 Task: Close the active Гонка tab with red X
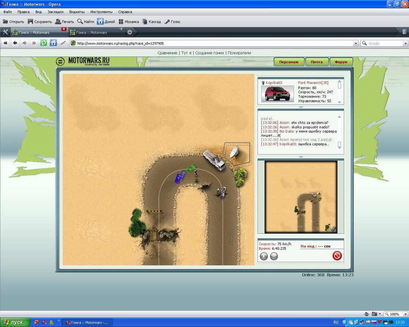[64, 29]
